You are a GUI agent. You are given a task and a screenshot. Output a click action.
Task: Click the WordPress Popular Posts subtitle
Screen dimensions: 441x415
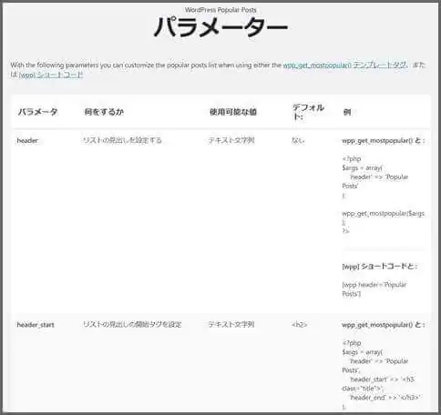point(220,10)
